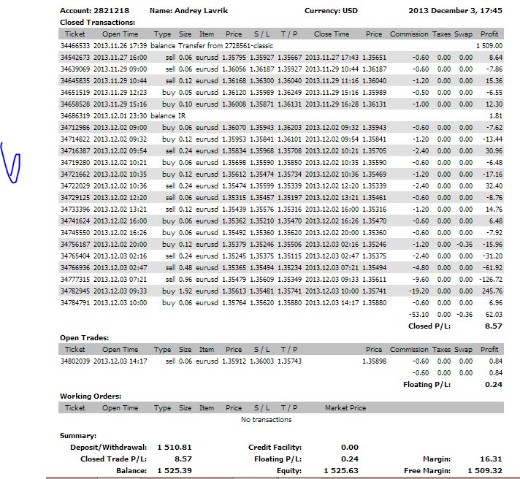Select ticket 34765404
Image resolution: width=520 pixels, height=479 pixels.
(x=75, y=256)
